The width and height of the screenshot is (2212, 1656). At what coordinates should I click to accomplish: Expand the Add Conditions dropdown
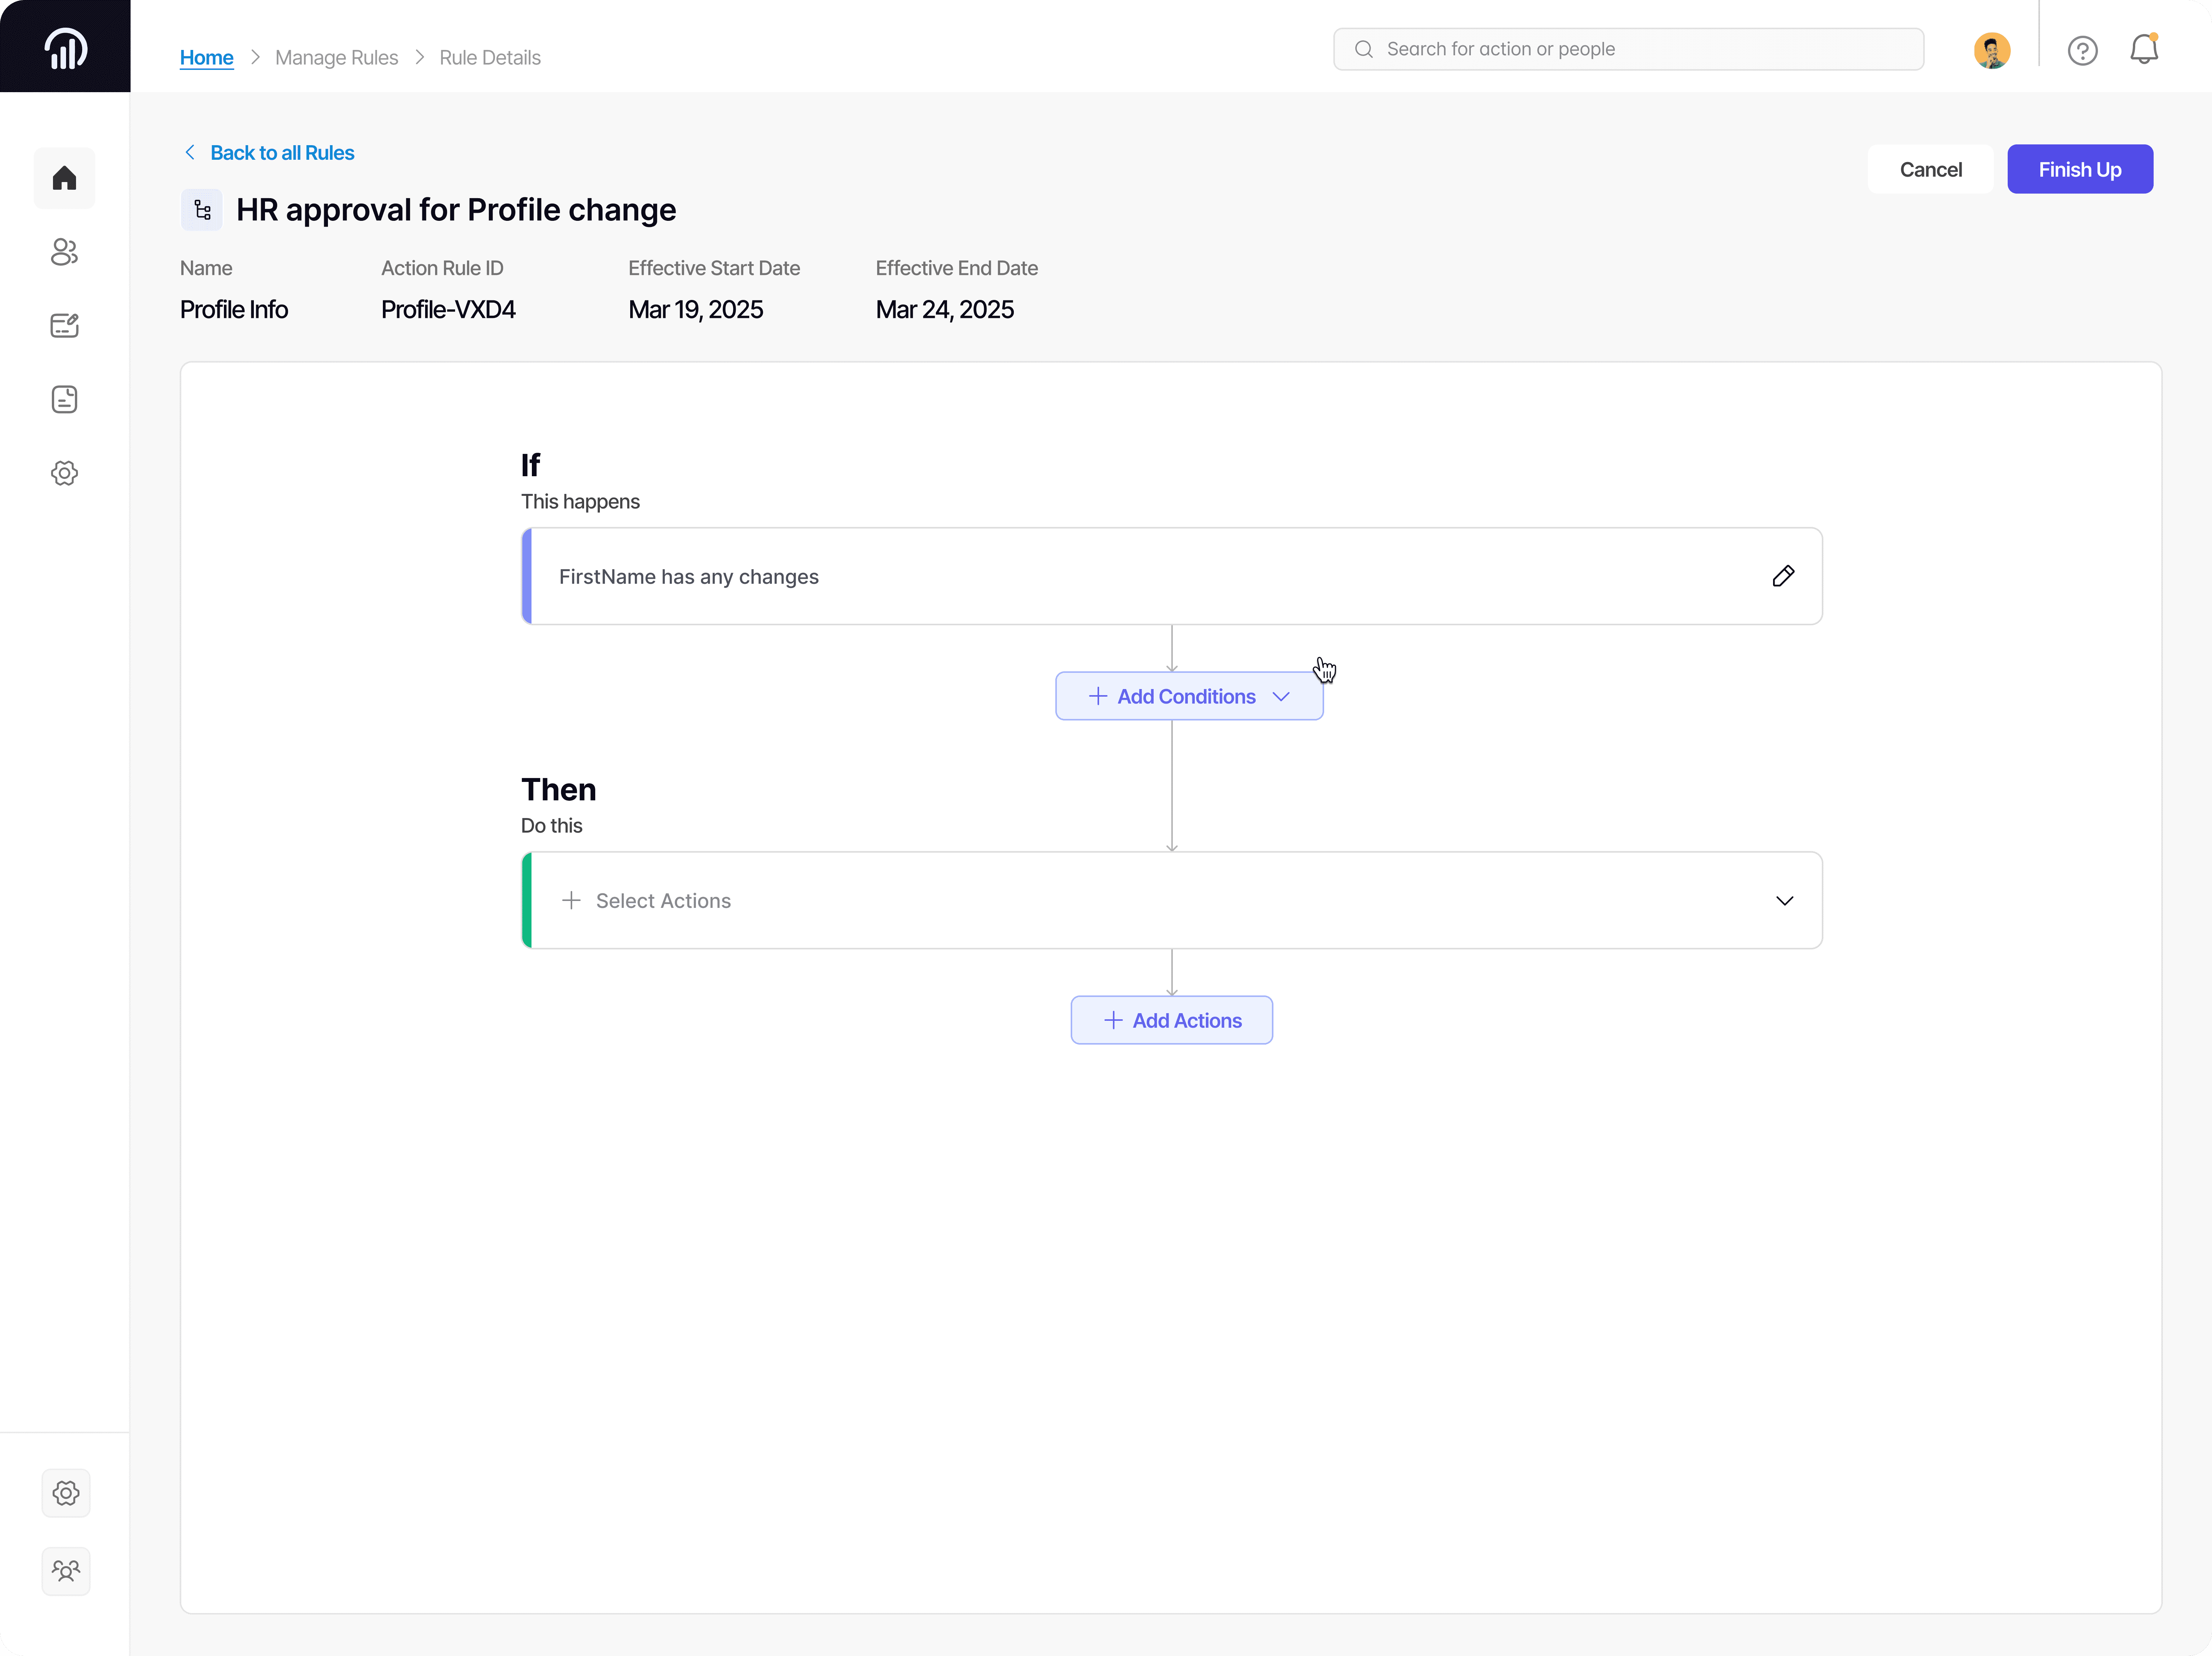(1188, 696)
